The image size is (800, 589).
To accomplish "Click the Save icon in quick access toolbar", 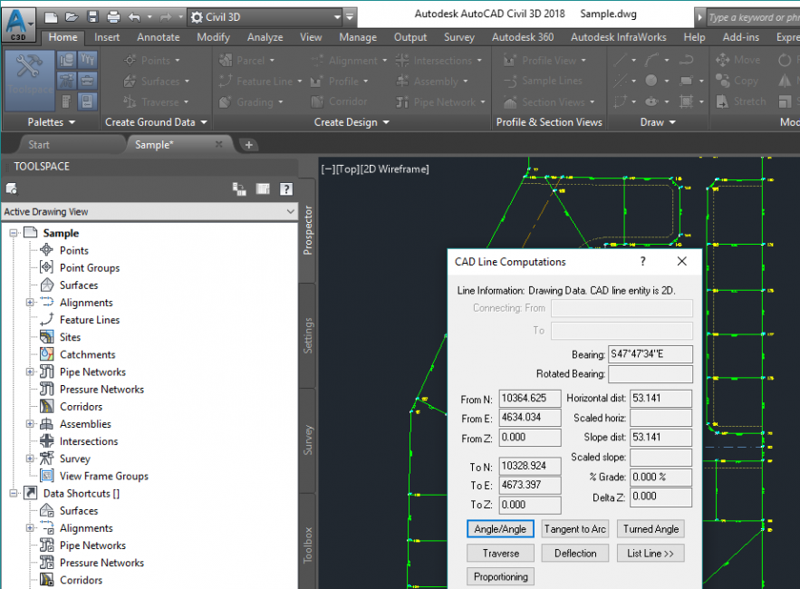I will pyautogui.click(x=92, y=17).
